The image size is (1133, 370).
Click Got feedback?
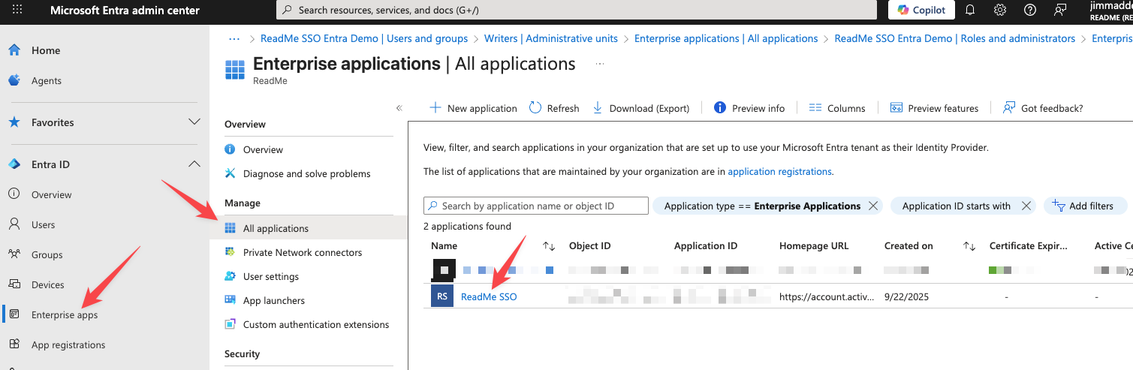coord(1043,108)
